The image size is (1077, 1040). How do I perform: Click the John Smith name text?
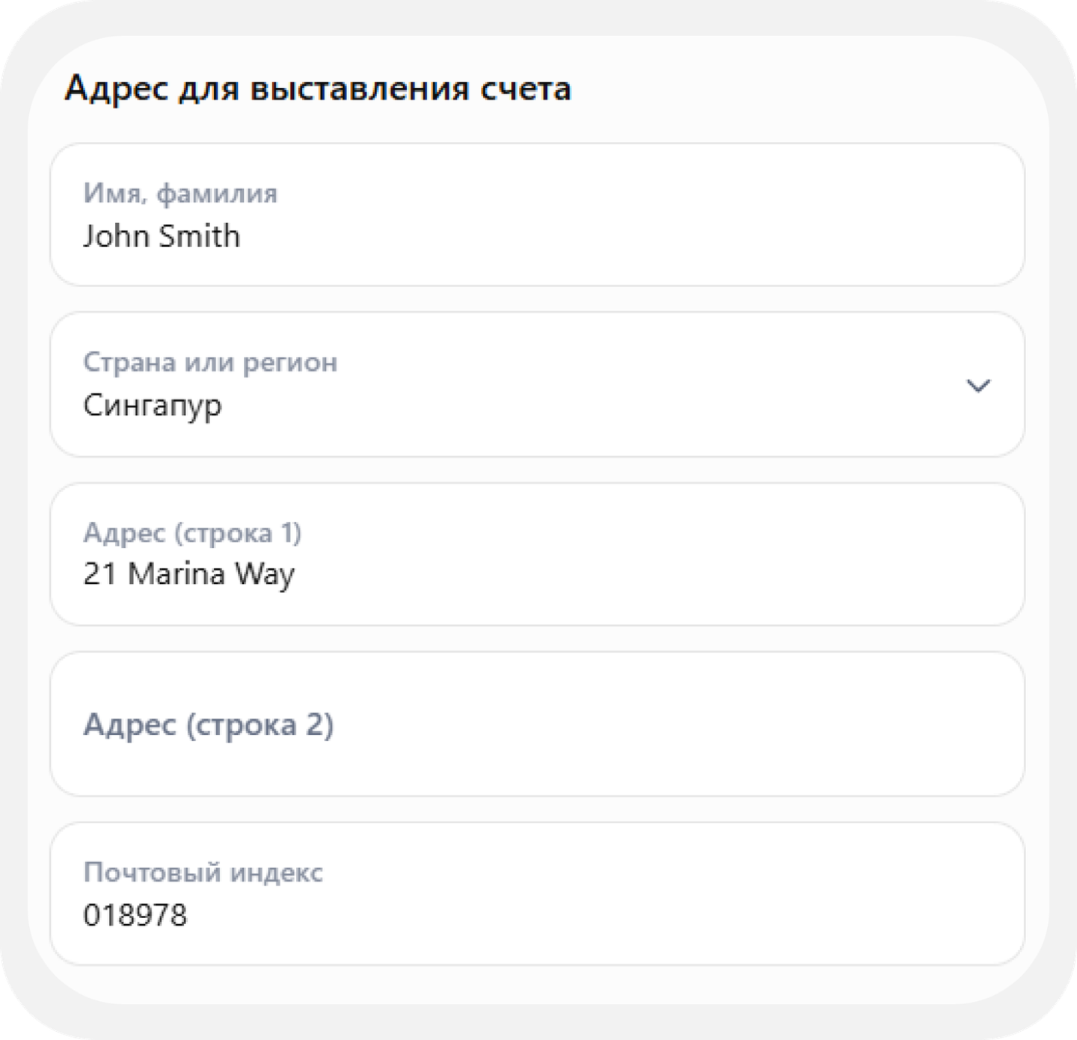pos(162,236)
